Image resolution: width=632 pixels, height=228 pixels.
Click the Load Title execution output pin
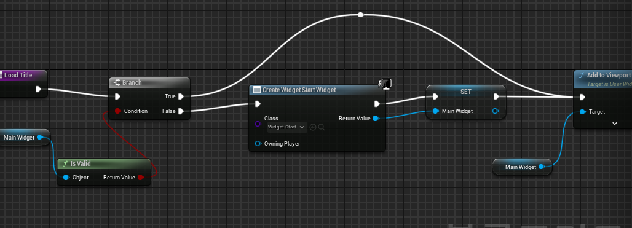pos(38,89)
